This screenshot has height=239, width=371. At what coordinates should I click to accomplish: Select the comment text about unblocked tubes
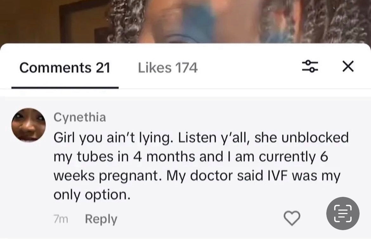pyautogui.click(x=201, y=166)
